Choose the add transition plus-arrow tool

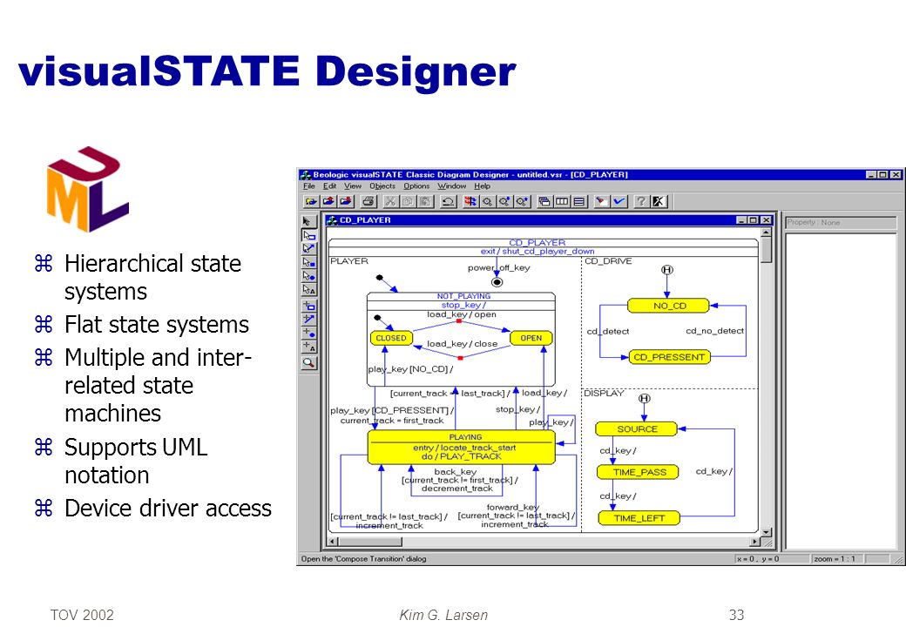click(308, 320)
